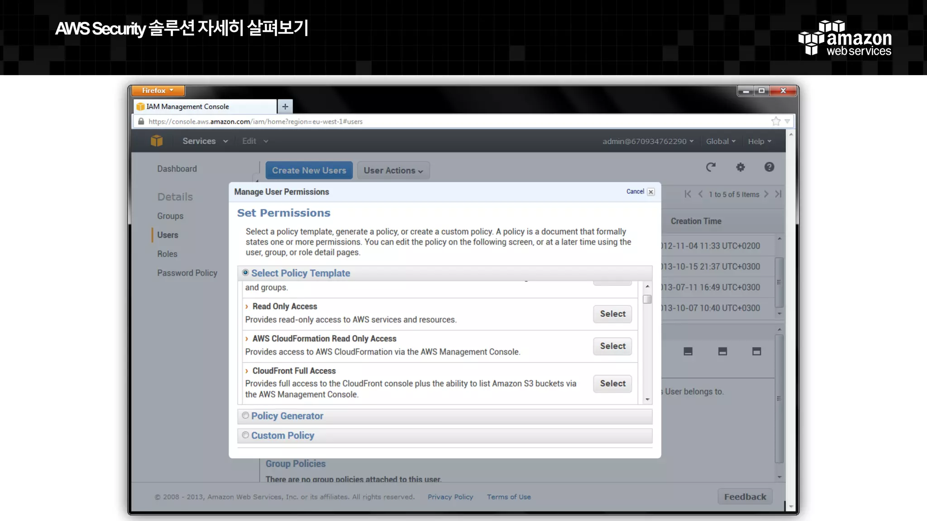Go to next page of items

(766, 194)
